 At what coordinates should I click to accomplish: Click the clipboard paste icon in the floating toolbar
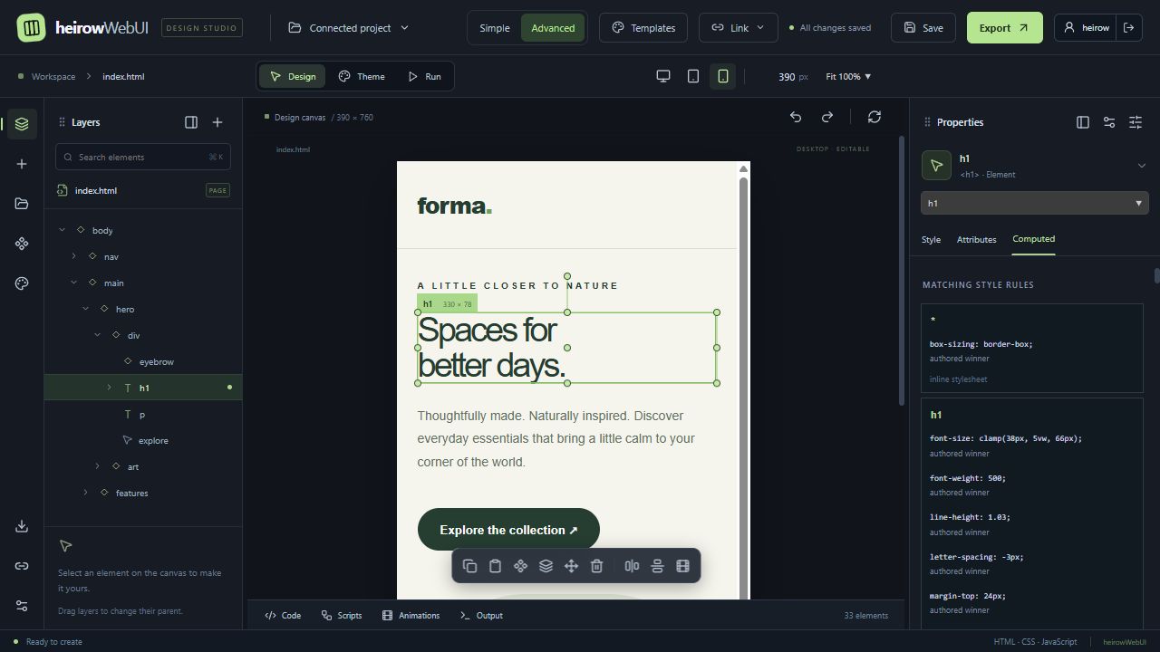(x=495, y=566)
